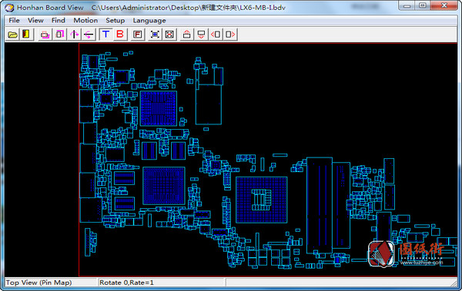
Task: Click the move board left arrow icon
Action: (x=216, y=35)
